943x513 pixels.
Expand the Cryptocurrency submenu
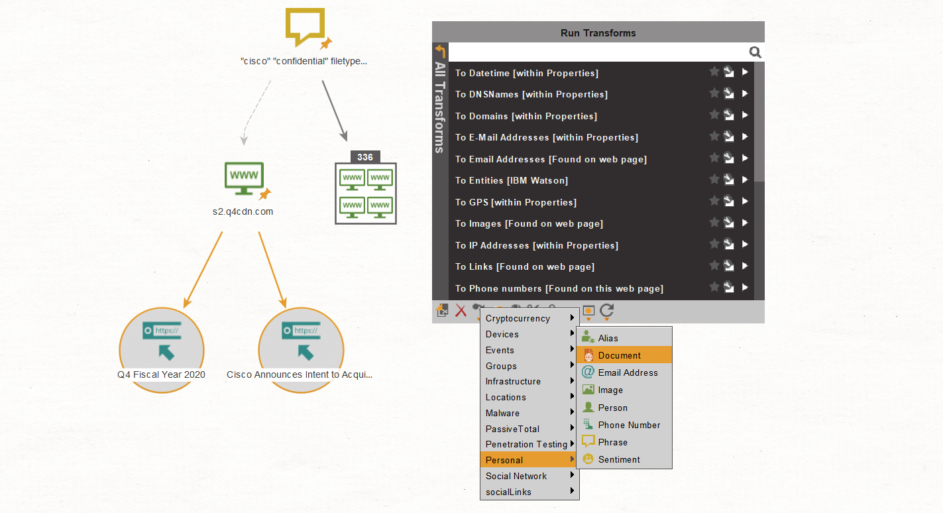pos(529,318)
